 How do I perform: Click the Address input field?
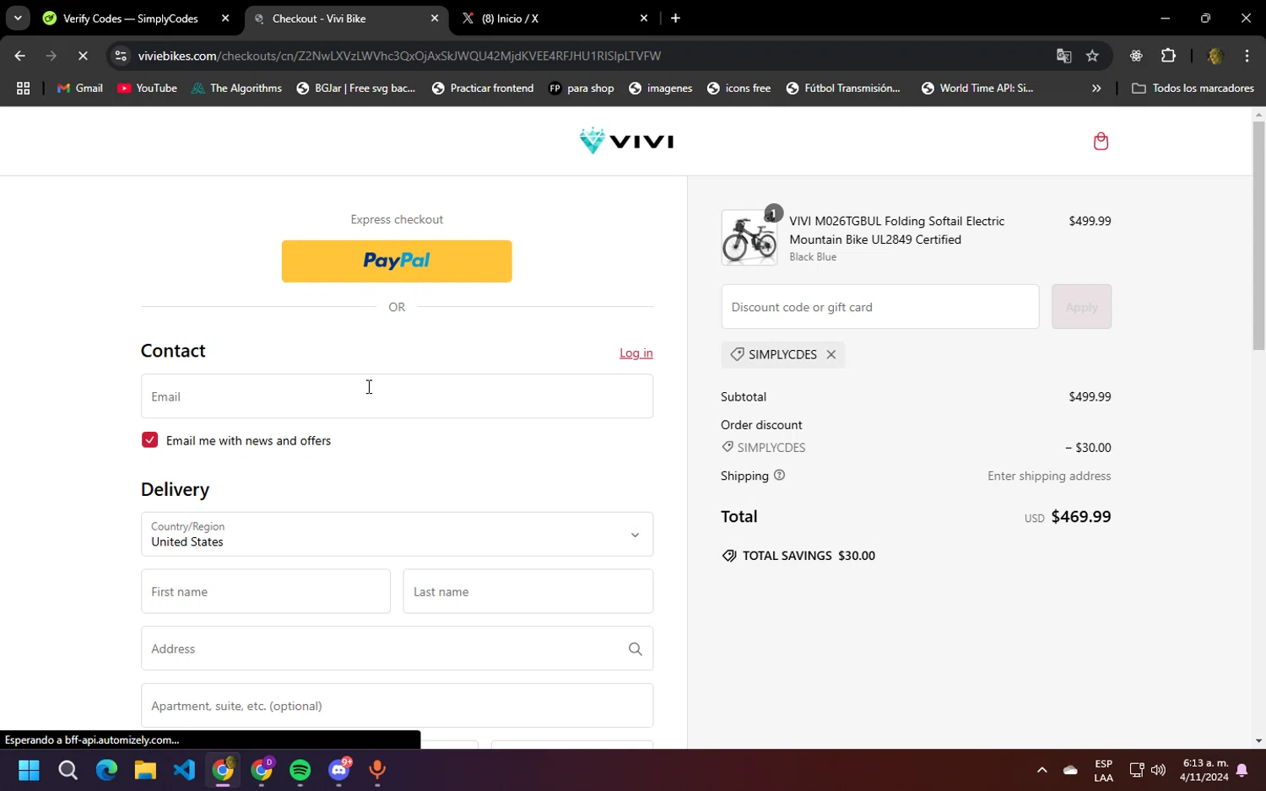(397, 648)
